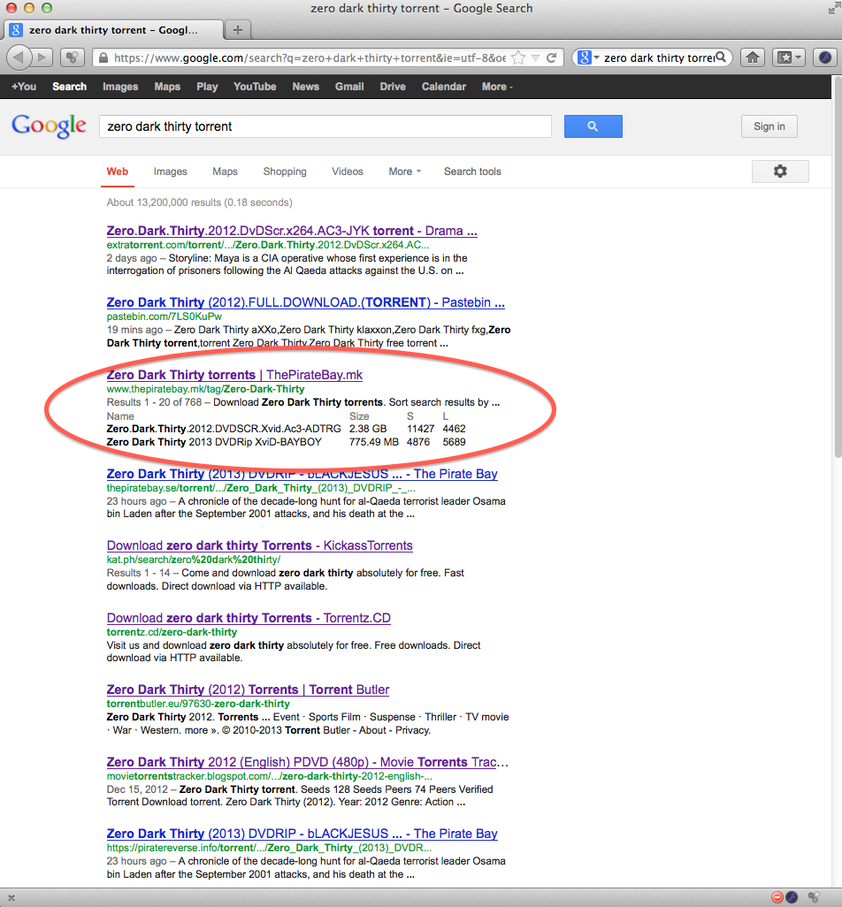Open Gmail from the top black bar
The image size is (842, 907).
pos(349,87)
